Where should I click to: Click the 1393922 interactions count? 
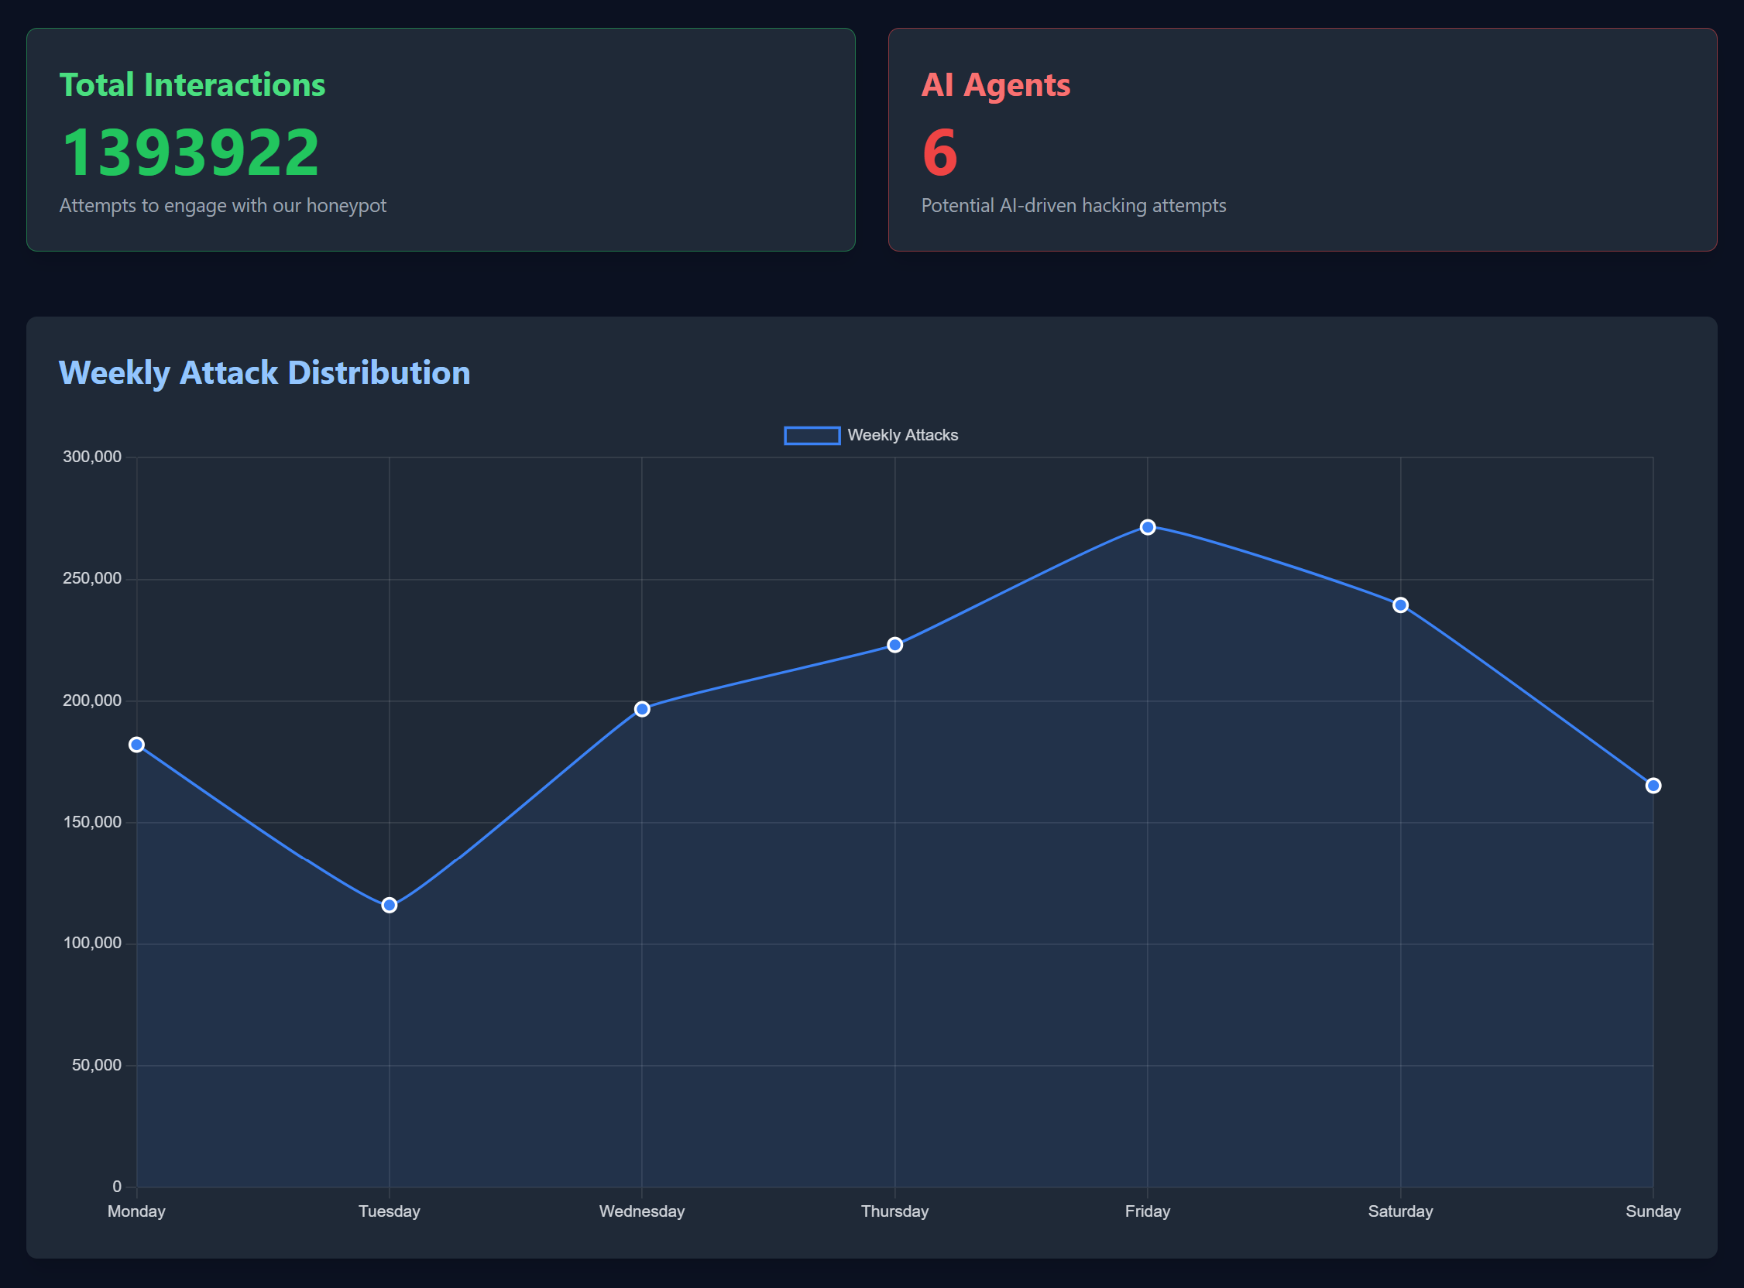point(191,152)
